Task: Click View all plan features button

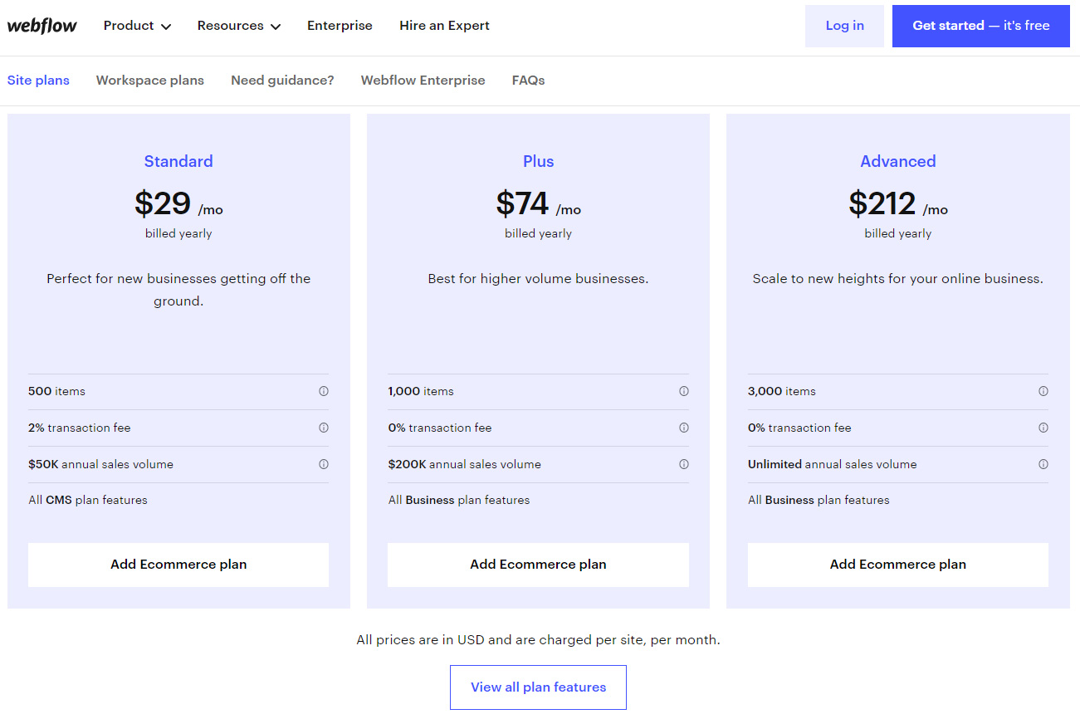Action: (538, 687)
